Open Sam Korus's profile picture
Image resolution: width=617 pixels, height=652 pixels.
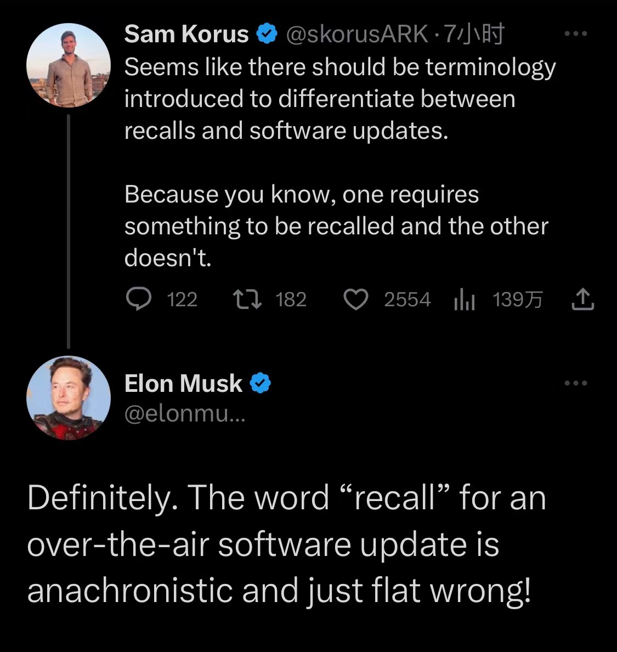click(x=68, y=65)
